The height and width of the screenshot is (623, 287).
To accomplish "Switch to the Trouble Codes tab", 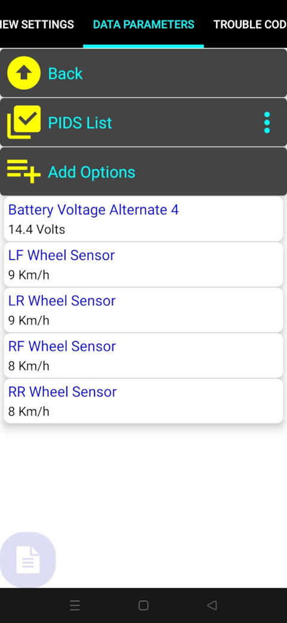I will point(250,24).
